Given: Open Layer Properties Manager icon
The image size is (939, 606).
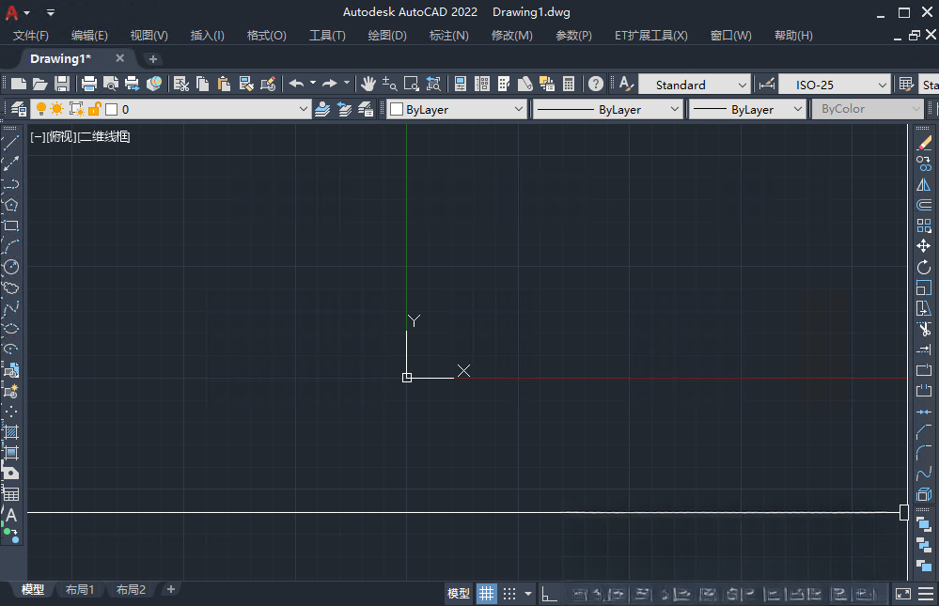Looking at the screenshot, I should click(x=19, y=109).
